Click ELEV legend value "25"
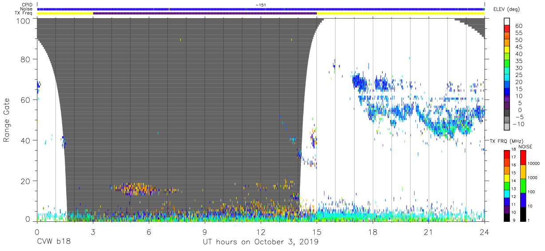 518,76
